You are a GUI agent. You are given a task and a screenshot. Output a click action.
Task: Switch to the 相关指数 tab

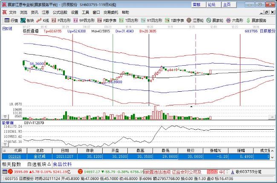click(12, 164)
